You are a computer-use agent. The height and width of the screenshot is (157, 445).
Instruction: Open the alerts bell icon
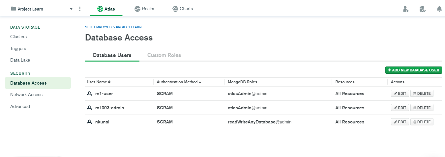tap(439, 9)
